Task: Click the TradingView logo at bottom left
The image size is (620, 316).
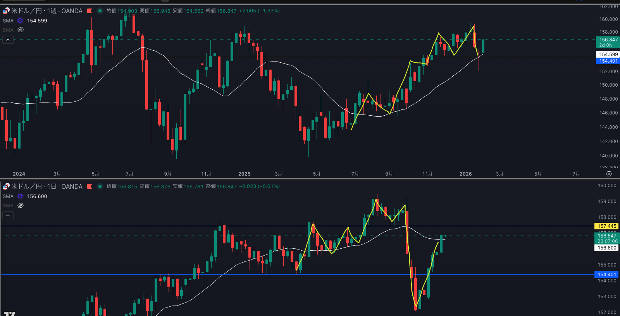Action: point(10,313)
